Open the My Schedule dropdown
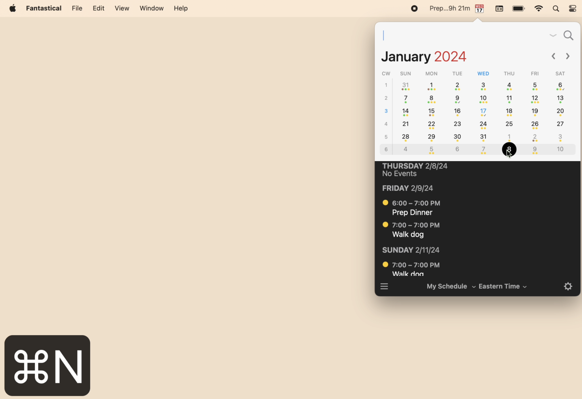This screenshot has height=399, width=582. tap(451, 286)
